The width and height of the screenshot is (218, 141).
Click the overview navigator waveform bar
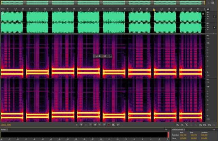point(103,3)
